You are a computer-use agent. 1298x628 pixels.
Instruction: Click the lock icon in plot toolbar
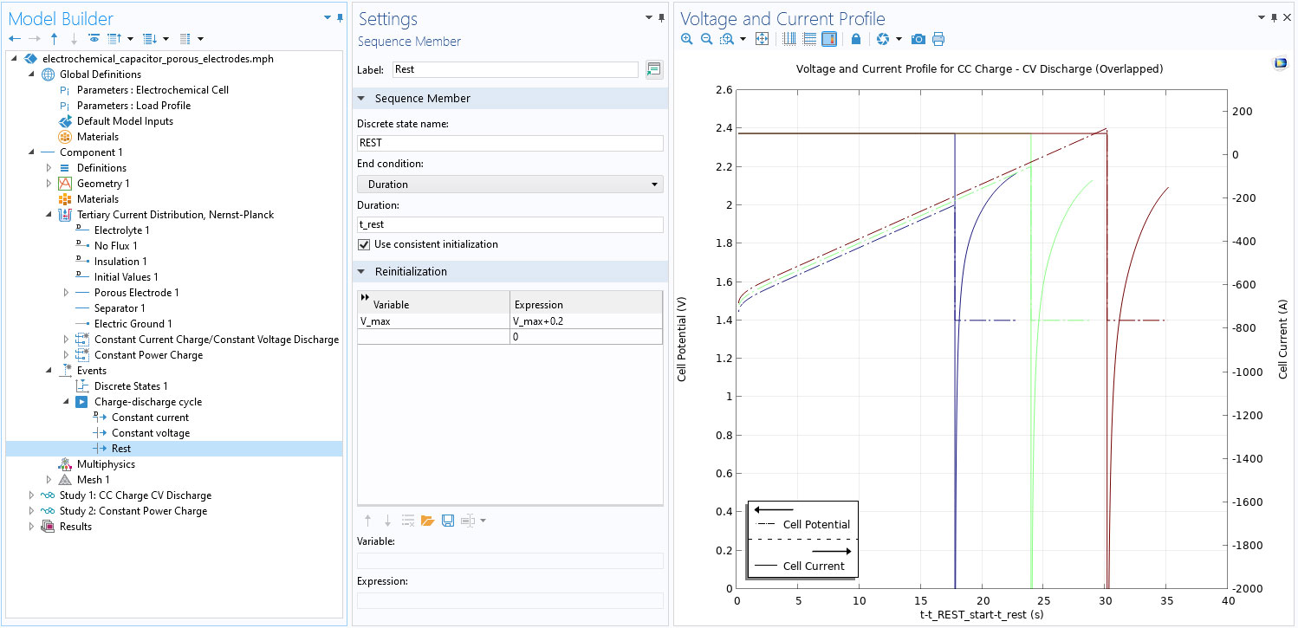(856, 39)
